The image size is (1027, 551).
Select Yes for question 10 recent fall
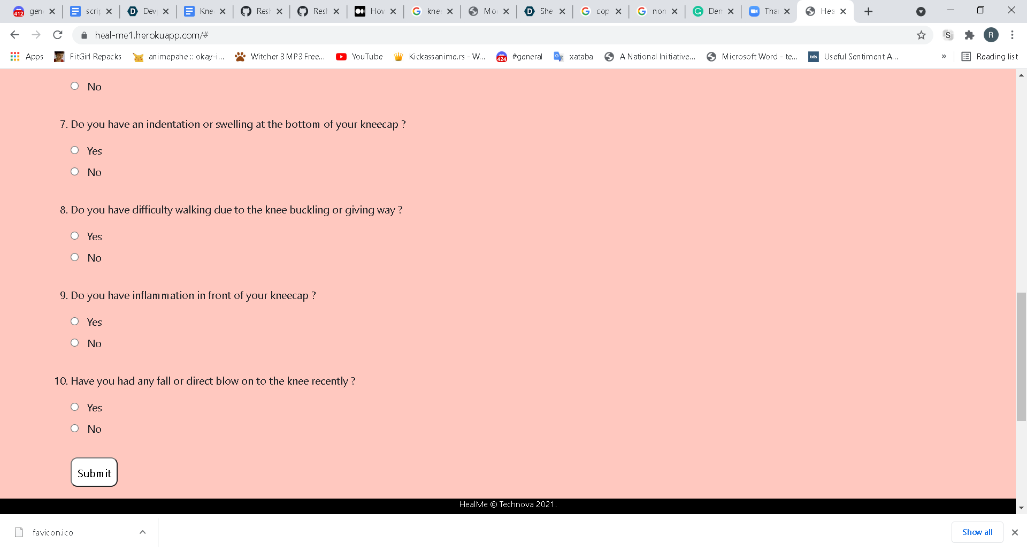click(x=75, y=407)
